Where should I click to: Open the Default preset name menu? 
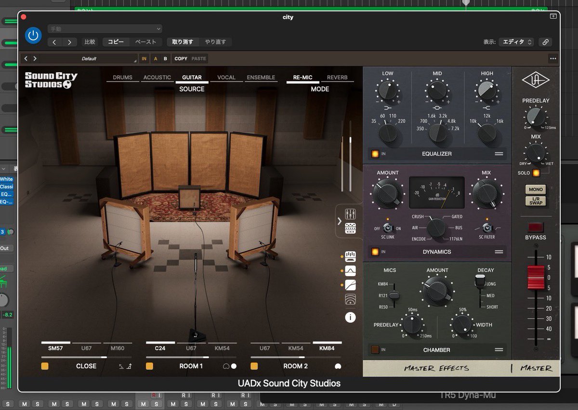pyautogui.click(x=89, y=59)
